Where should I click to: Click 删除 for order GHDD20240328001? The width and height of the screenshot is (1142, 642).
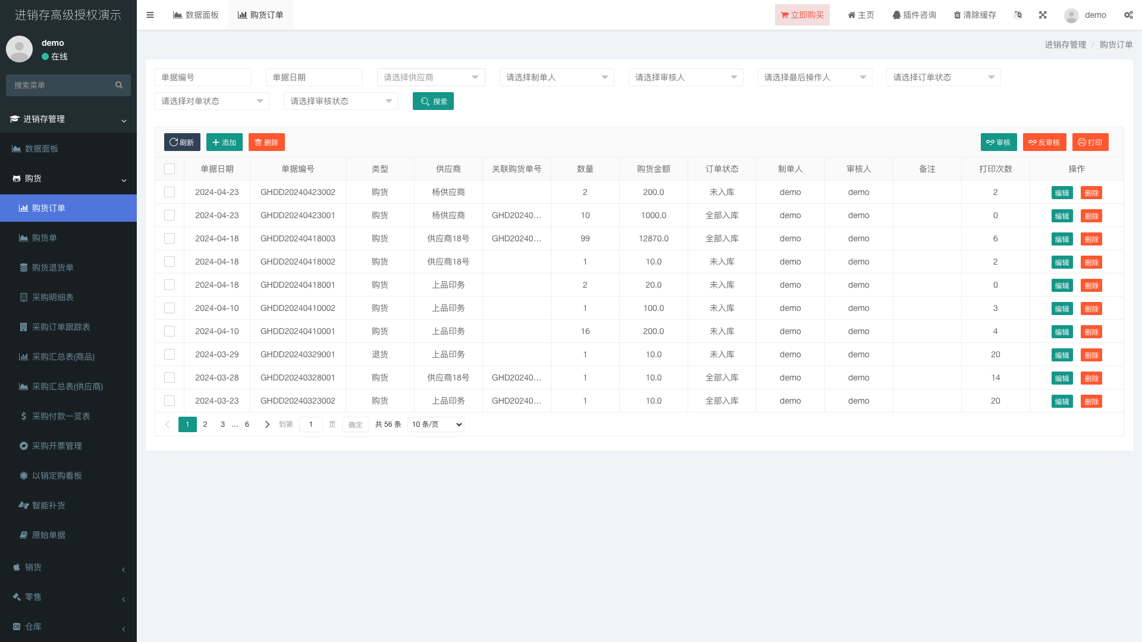pyautogui.click(x=1091, y=378)
